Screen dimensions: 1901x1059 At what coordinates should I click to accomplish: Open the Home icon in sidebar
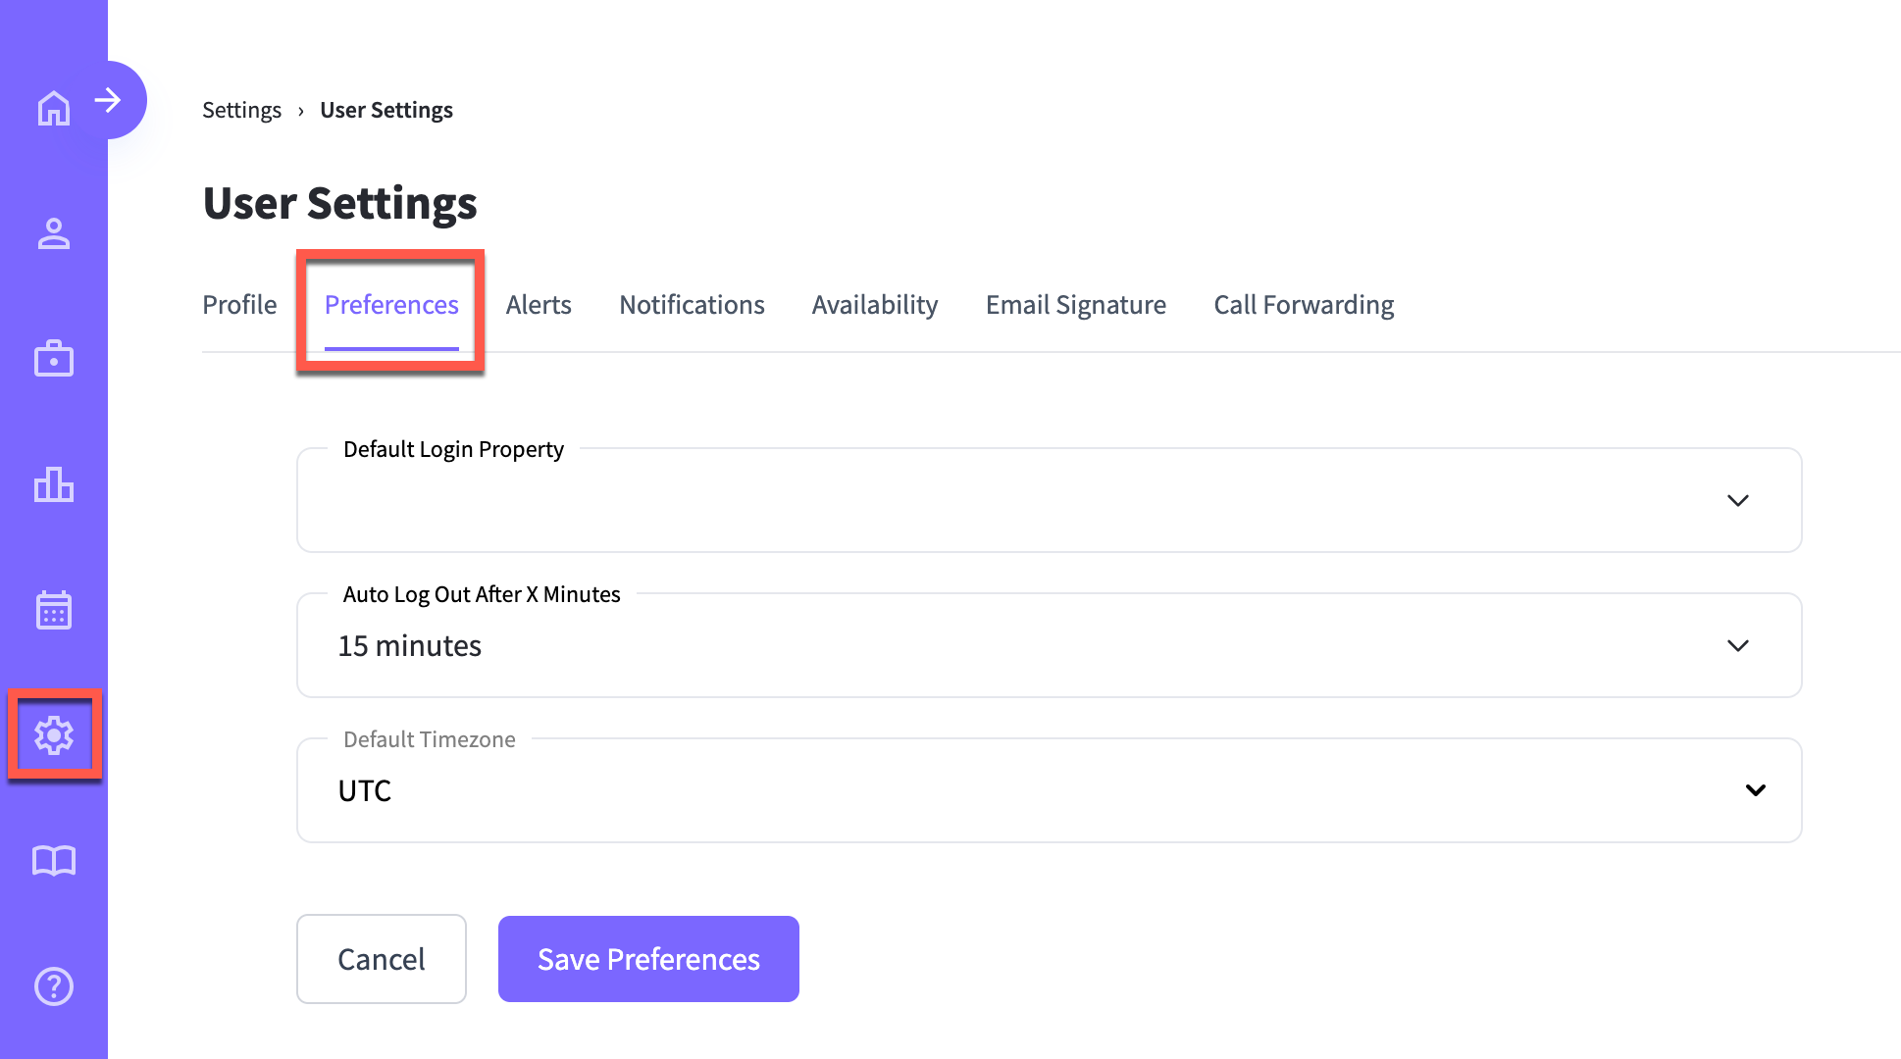coord(54,108)
